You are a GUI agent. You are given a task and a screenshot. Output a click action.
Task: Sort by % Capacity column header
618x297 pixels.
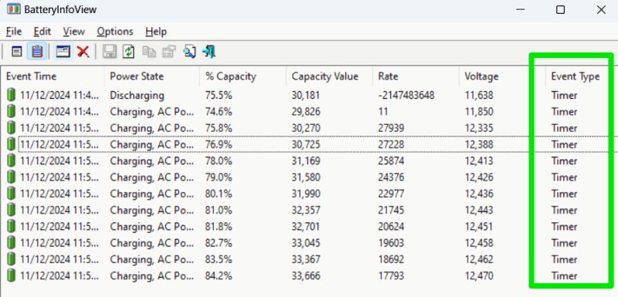click(243, 76)
